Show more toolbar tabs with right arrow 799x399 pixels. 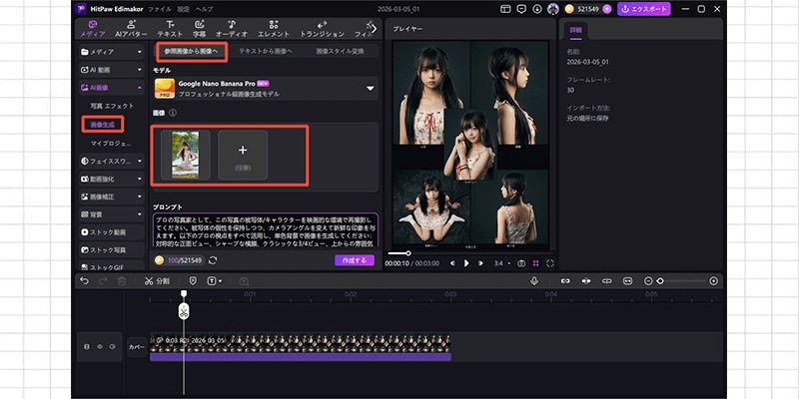(374, 29)
